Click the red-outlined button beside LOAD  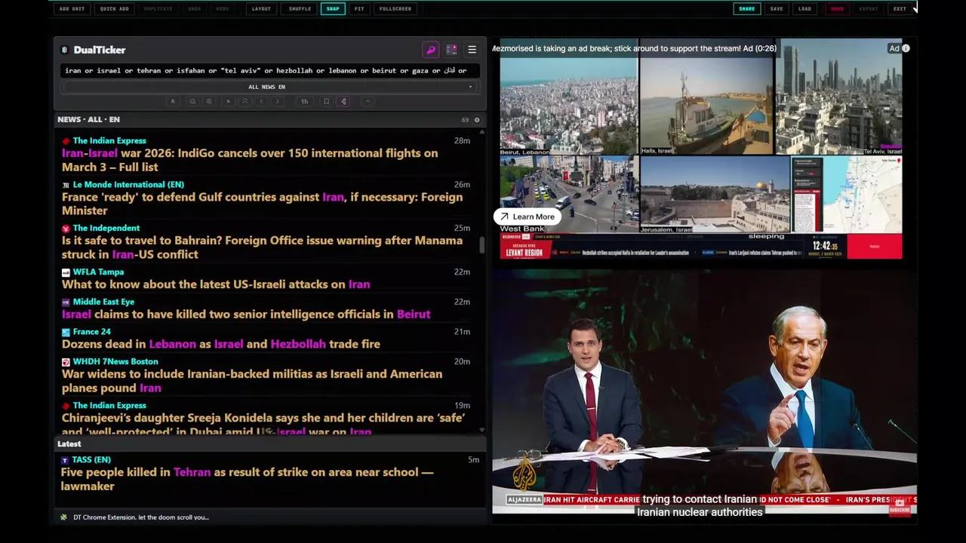[x=837, y=9]
